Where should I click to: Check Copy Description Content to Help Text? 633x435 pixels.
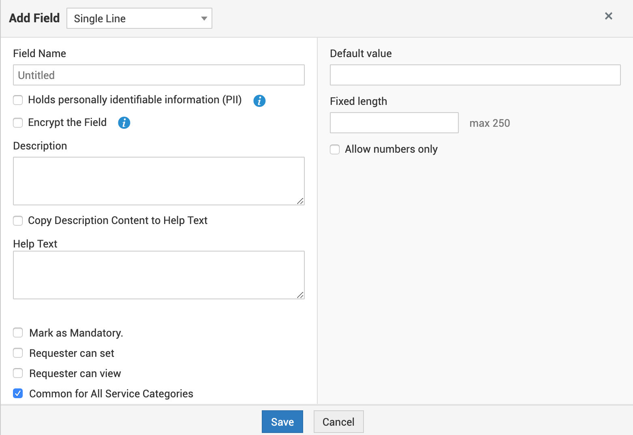[x=18, y=221]
